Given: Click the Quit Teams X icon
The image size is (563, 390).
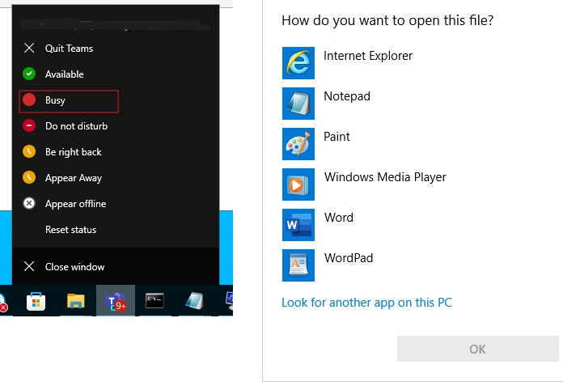Looking at the screenshot, I should click(x=29, y=48).
